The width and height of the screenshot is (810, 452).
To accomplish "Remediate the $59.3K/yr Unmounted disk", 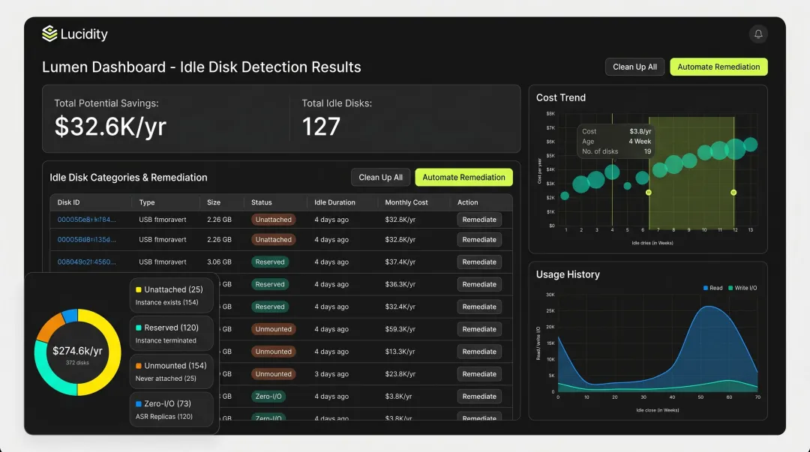I will 478,329.
